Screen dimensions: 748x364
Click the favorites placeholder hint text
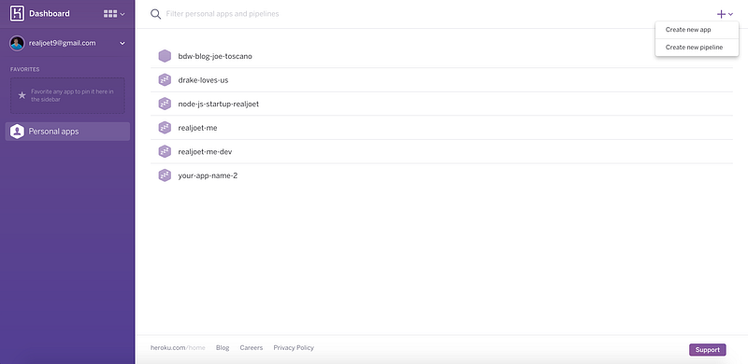73,95
